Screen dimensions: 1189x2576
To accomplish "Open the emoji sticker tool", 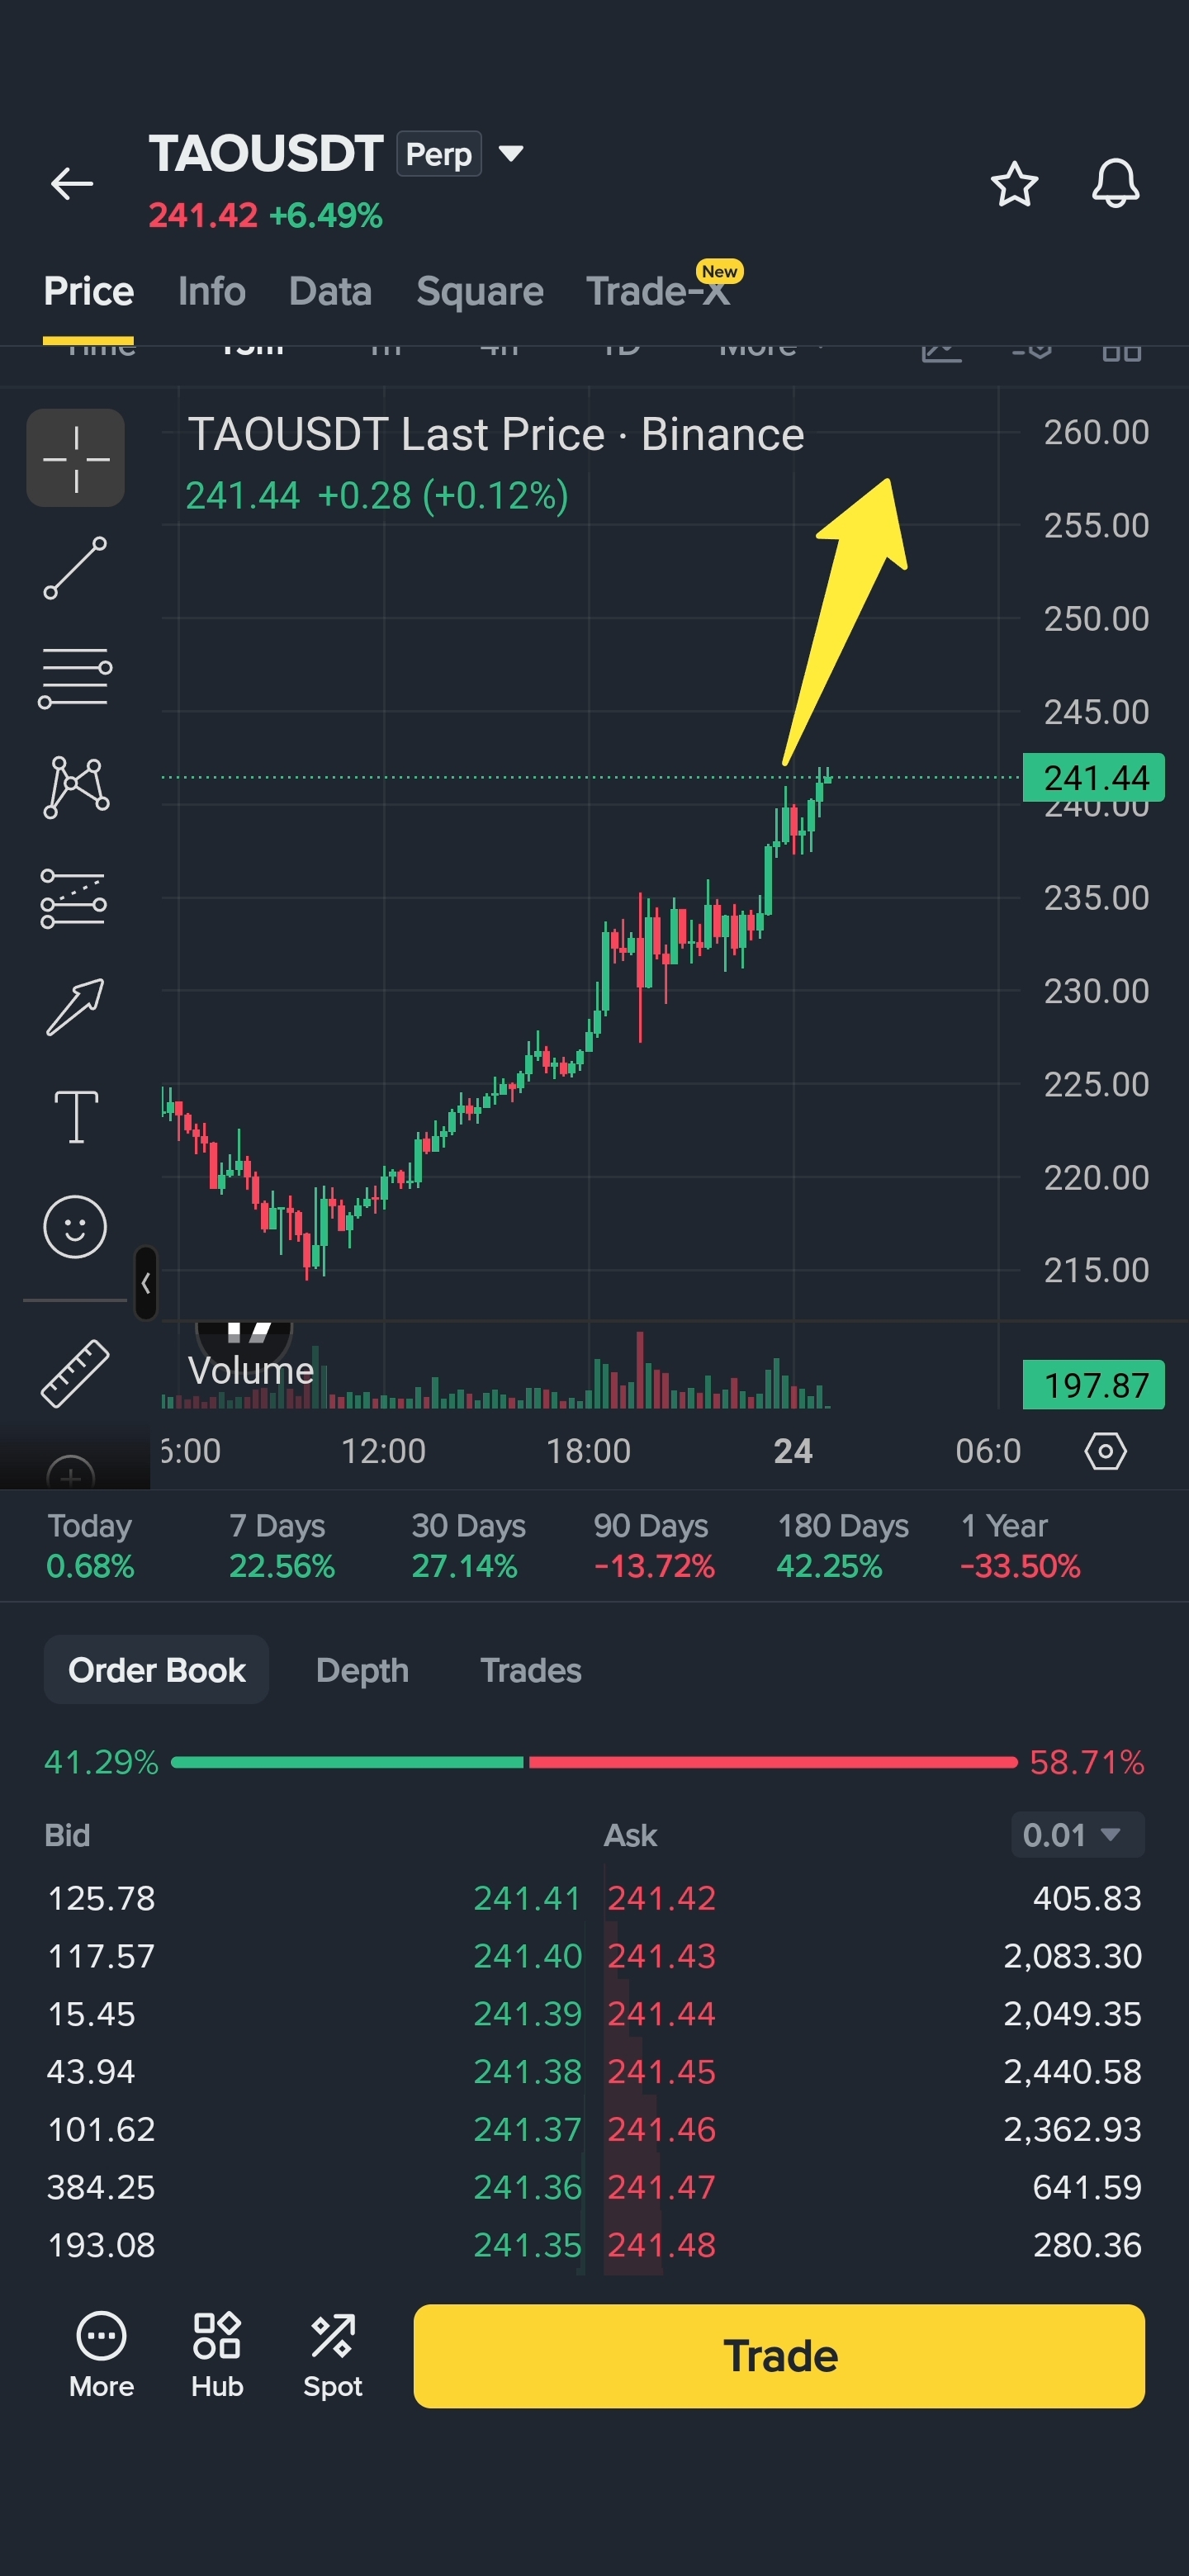I will point(75,1226).
